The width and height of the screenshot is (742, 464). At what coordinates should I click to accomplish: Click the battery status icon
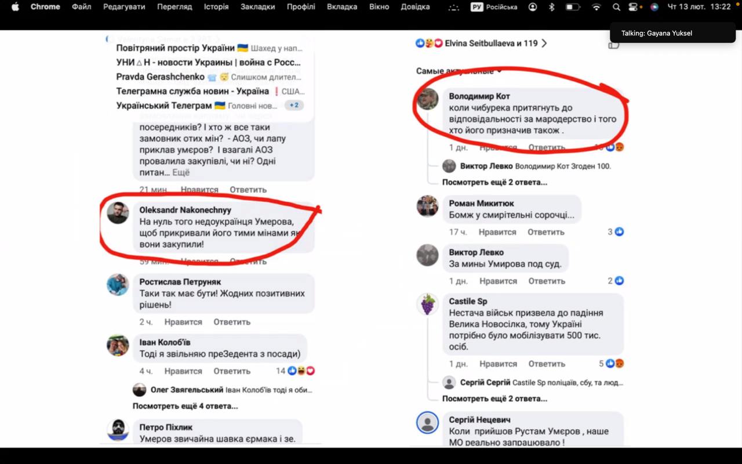(573, 7)
